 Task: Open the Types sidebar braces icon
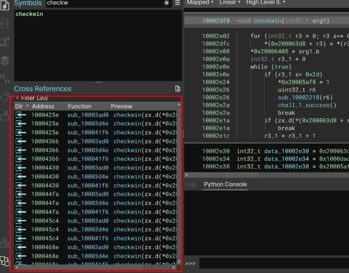5,23
